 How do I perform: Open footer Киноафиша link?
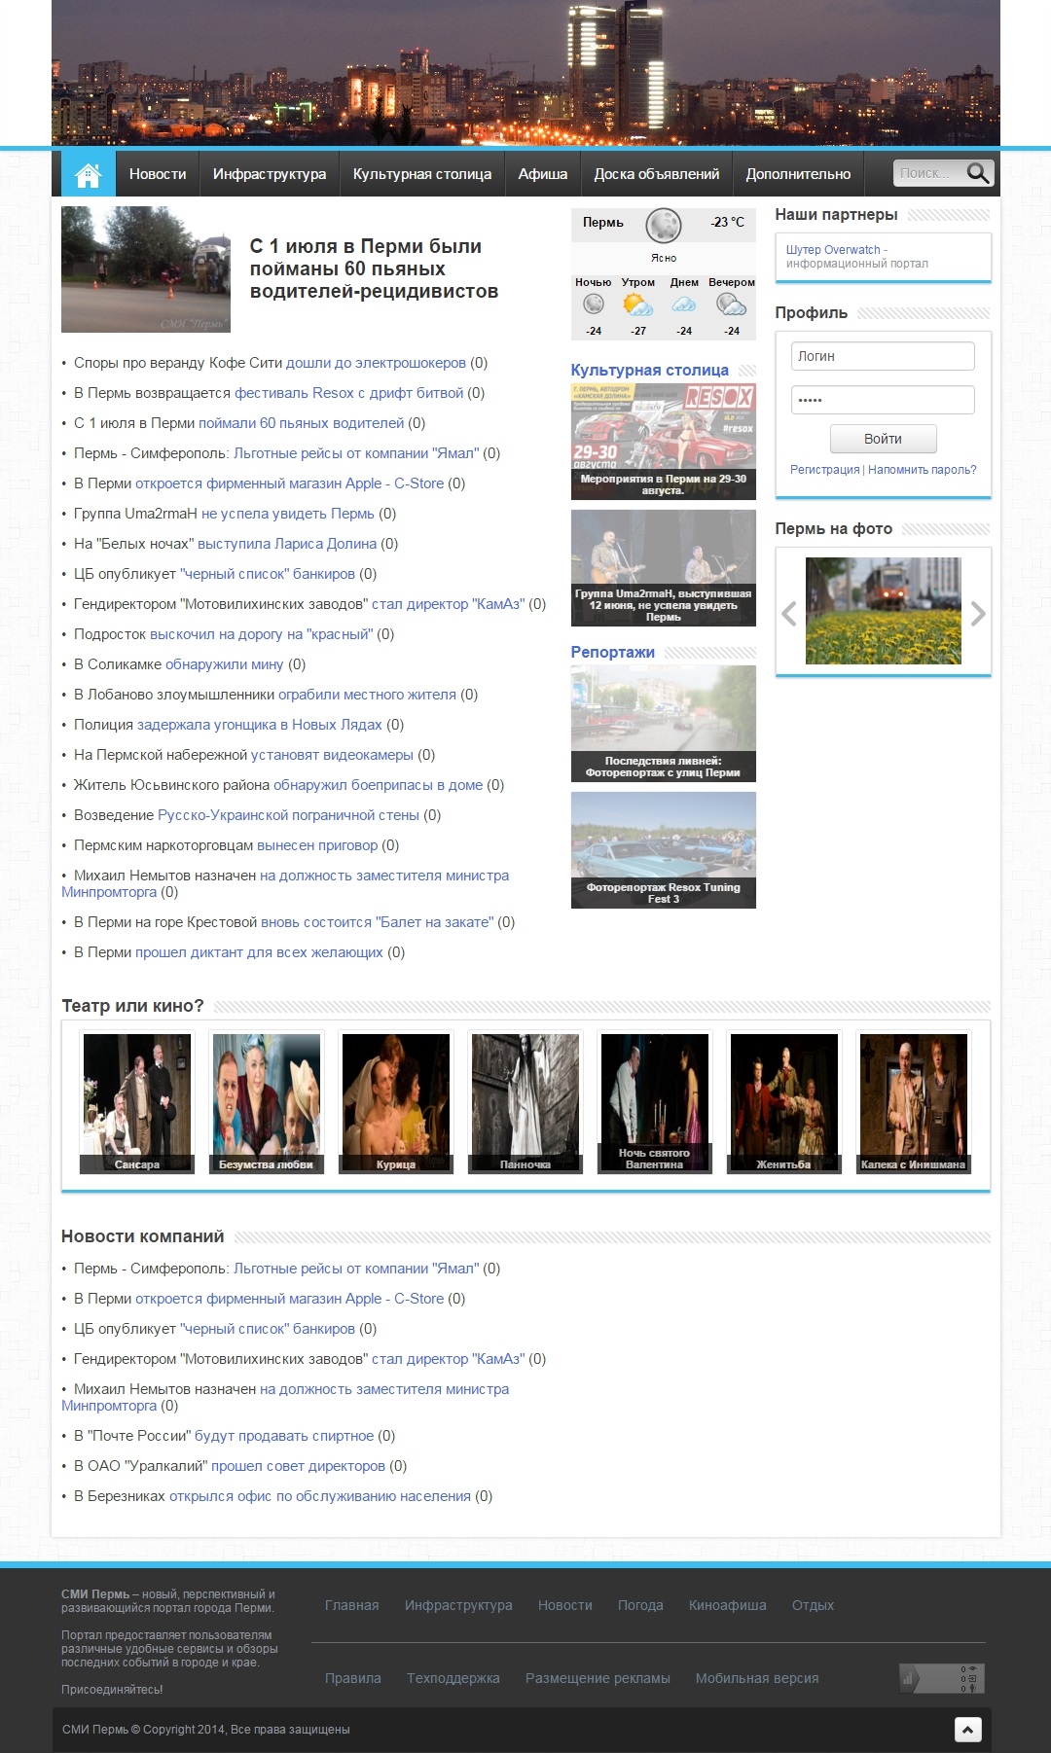pos(728,1605)
